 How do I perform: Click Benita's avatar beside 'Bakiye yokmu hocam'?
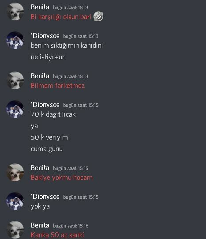pos(15,172)
